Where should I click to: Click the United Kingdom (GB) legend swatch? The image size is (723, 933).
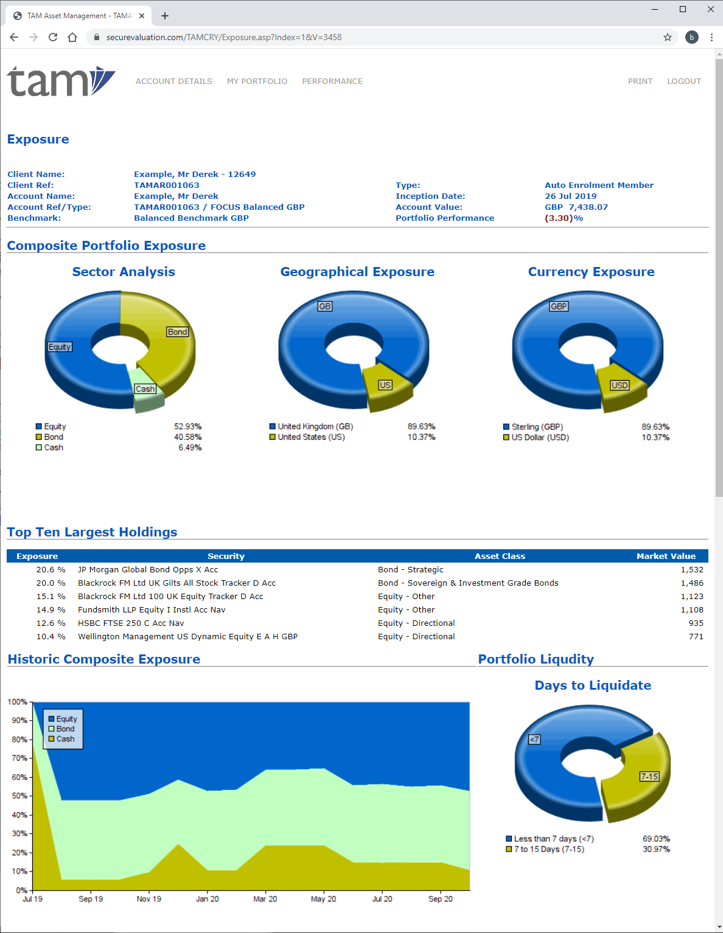coord(273,427)
